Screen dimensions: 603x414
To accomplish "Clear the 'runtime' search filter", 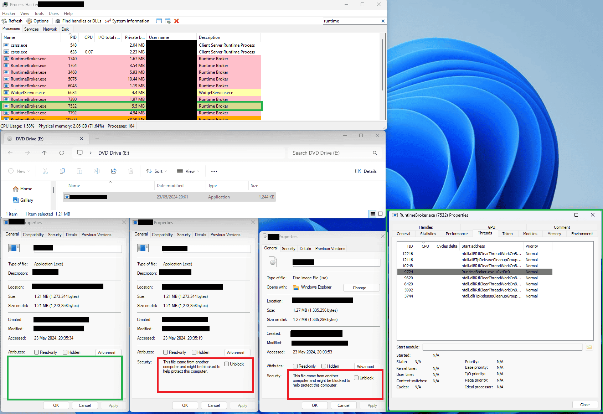I will point(383,21).
